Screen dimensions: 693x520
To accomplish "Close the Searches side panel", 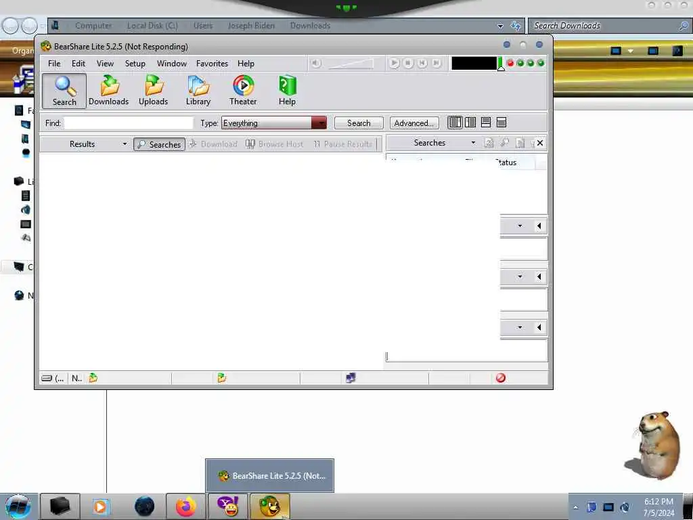I will (540, 143).
